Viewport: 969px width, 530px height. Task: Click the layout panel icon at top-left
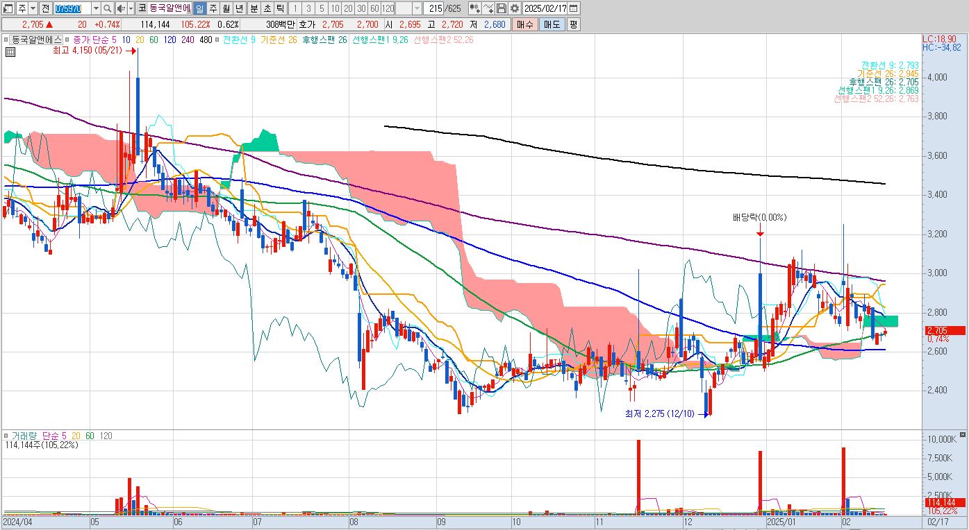(x=8, y=8)
